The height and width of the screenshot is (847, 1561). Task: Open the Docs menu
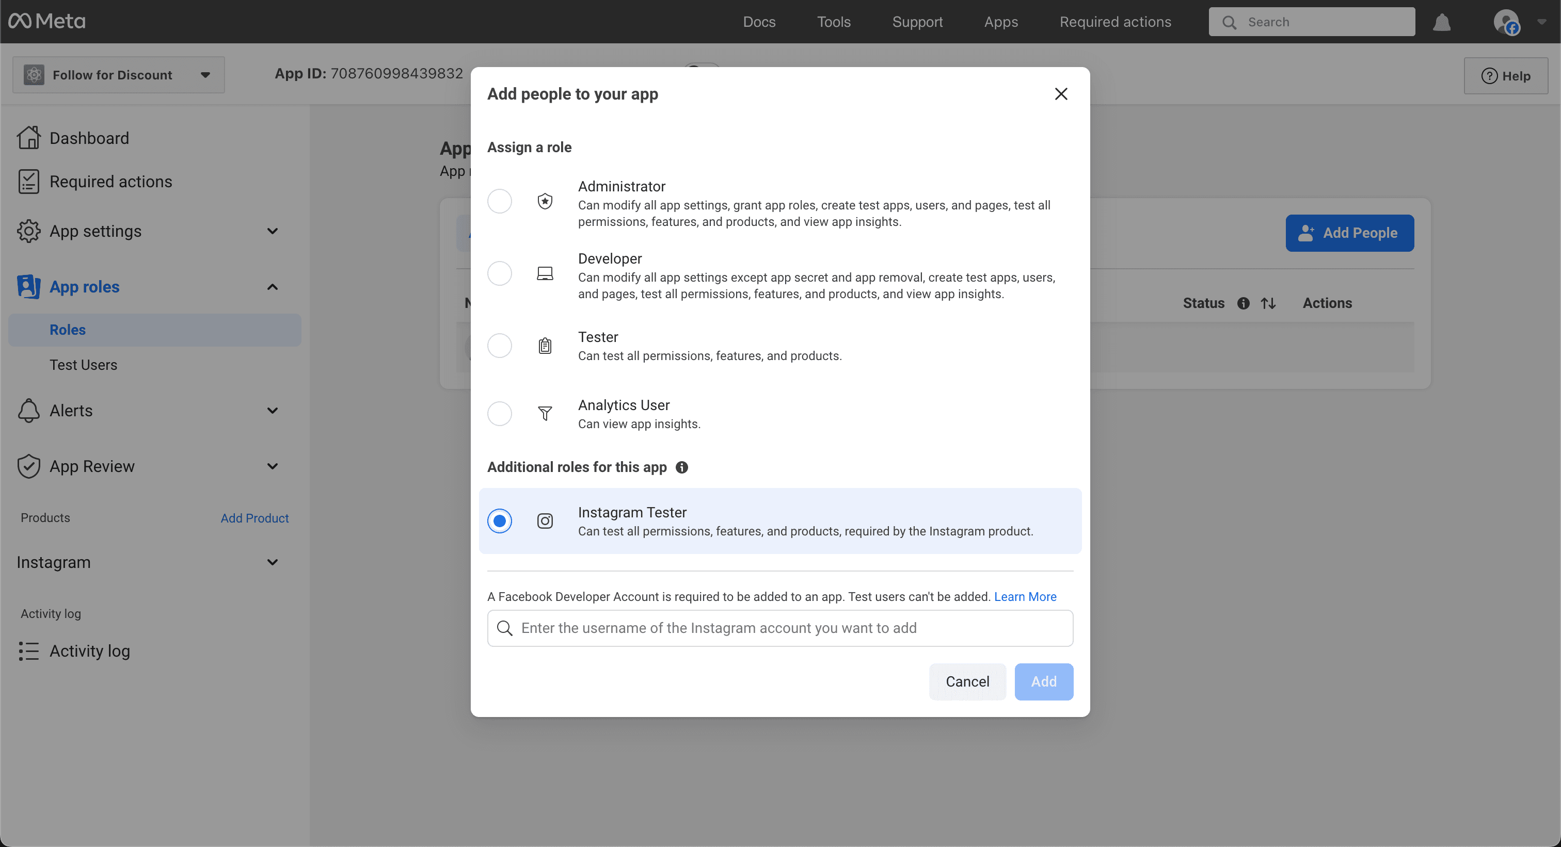pyautogui.click(x=759, y=22)
